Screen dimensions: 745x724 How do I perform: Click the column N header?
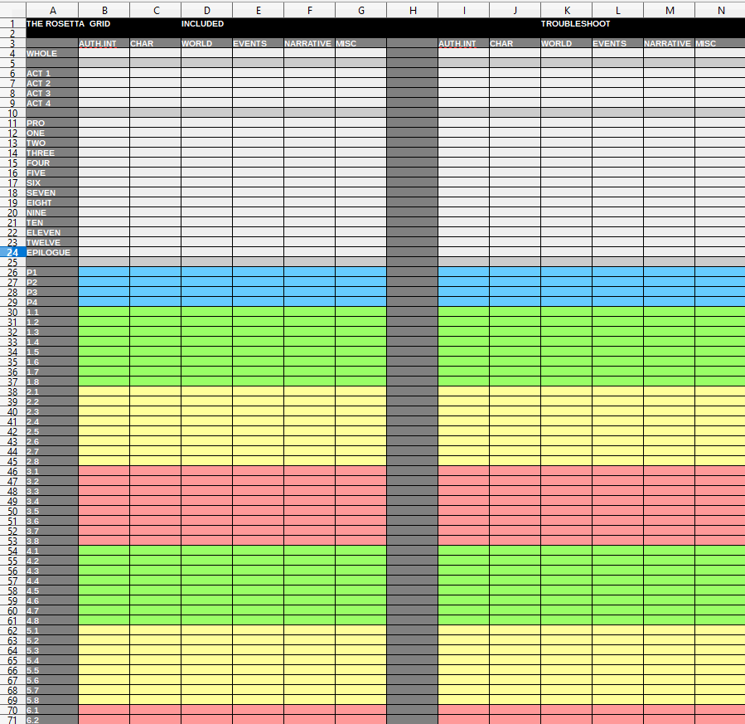pos(719,10)
